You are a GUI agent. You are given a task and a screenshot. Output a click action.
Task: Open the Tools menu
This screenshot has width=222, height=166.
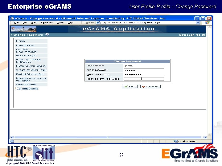coord(60,22)
